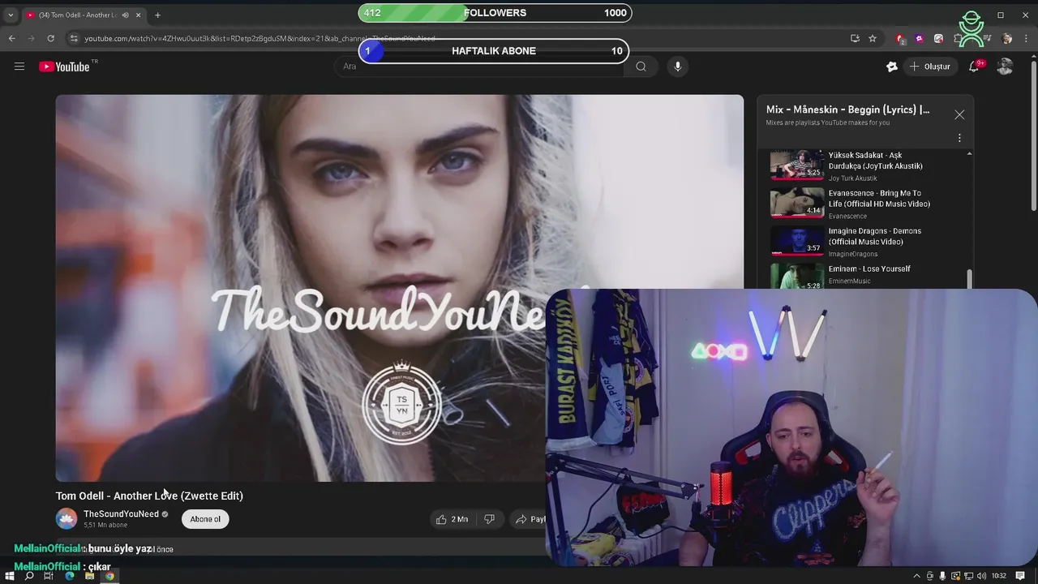Open TheSoundYouNeed channel name link
Viewport: 1038px width, 584px height.
[121, 513]
